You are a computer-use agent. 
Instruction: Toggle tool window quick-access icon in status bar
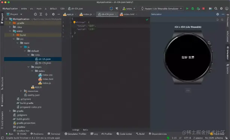2,138
